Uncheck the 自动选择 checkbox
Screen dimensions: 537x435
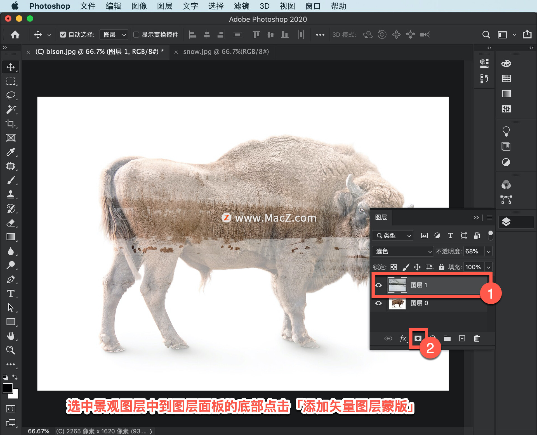(63, 35)
